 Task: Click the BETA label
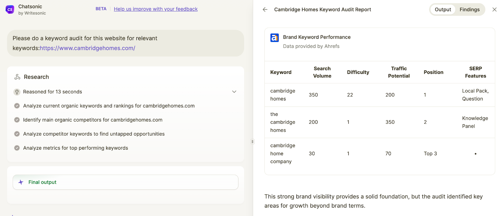click(x=101, y=9)
